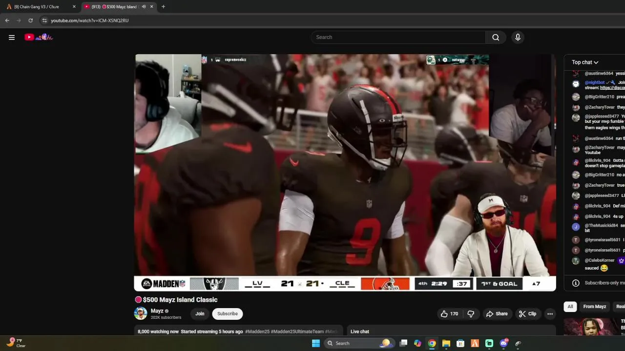625x351 pixels.
Task: Open the orange FiveM taskbar app
Action: point(475,343)
